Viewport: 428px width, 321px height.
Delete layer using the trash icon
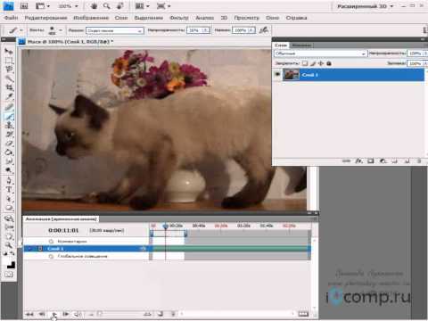(x=419, y=160)
